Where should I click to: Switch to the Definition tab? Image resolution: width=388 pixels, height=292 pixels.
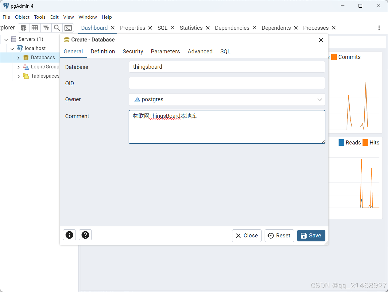pos(103,52)
